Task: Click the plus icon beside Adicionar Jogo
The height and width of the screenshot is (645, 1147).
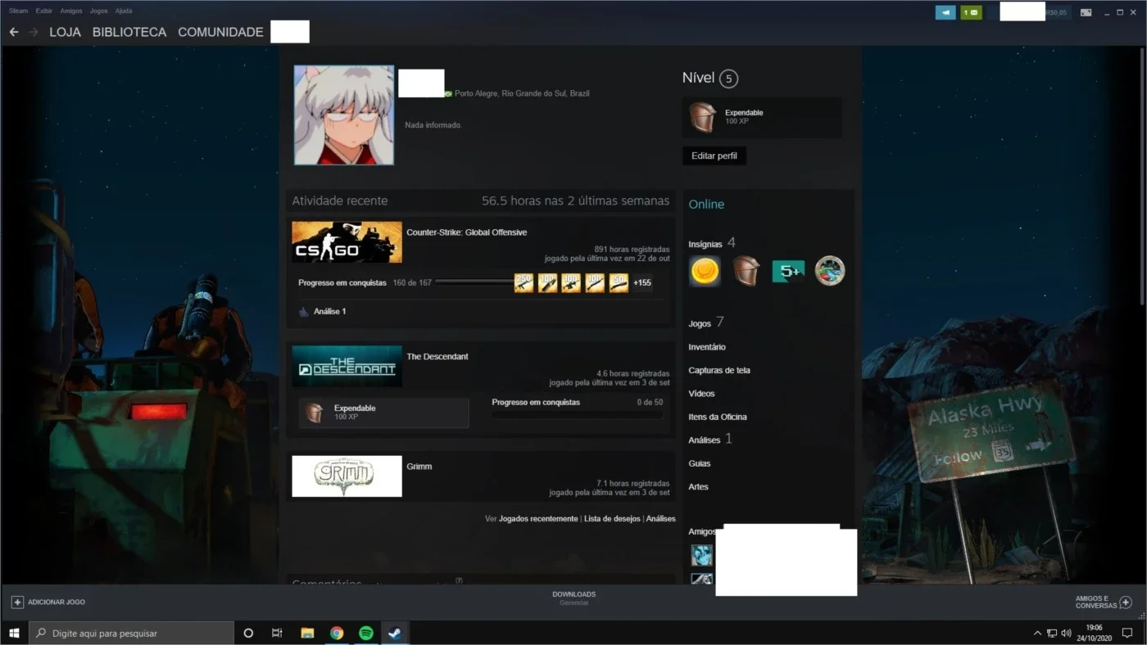Action: pyautogui.click(x=17, y=602)
